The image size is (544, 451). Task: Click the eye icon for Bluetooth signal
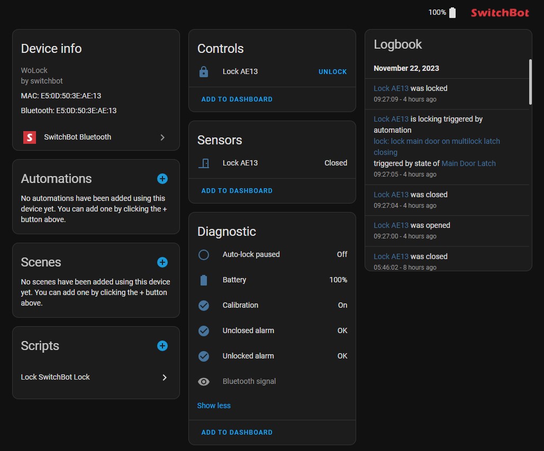[x=204, y=382]
